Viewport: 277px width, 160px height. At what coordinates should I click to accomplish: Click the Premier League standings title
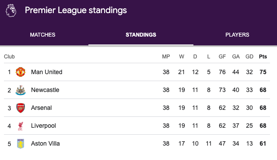click(x=76, y=10)
